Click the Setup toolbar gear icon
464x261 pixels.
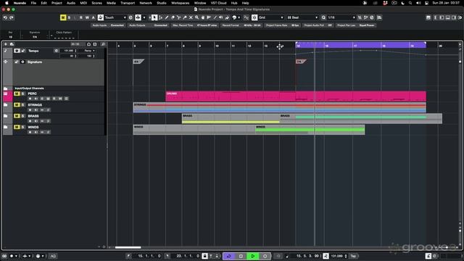(x=460, y=17)
